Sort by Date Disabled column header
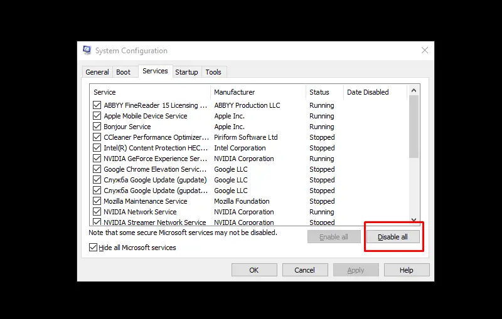The image size is (502, 319). tap(375, 92)
